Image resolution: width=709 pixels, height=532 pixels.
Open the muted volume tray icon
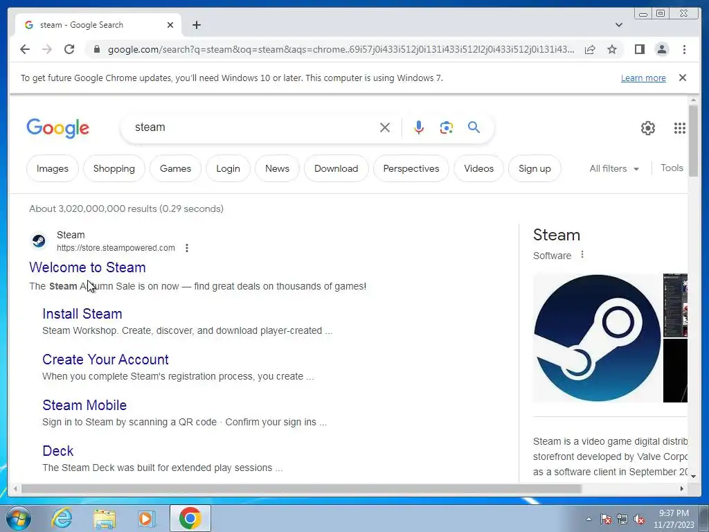tap(639, 520)
